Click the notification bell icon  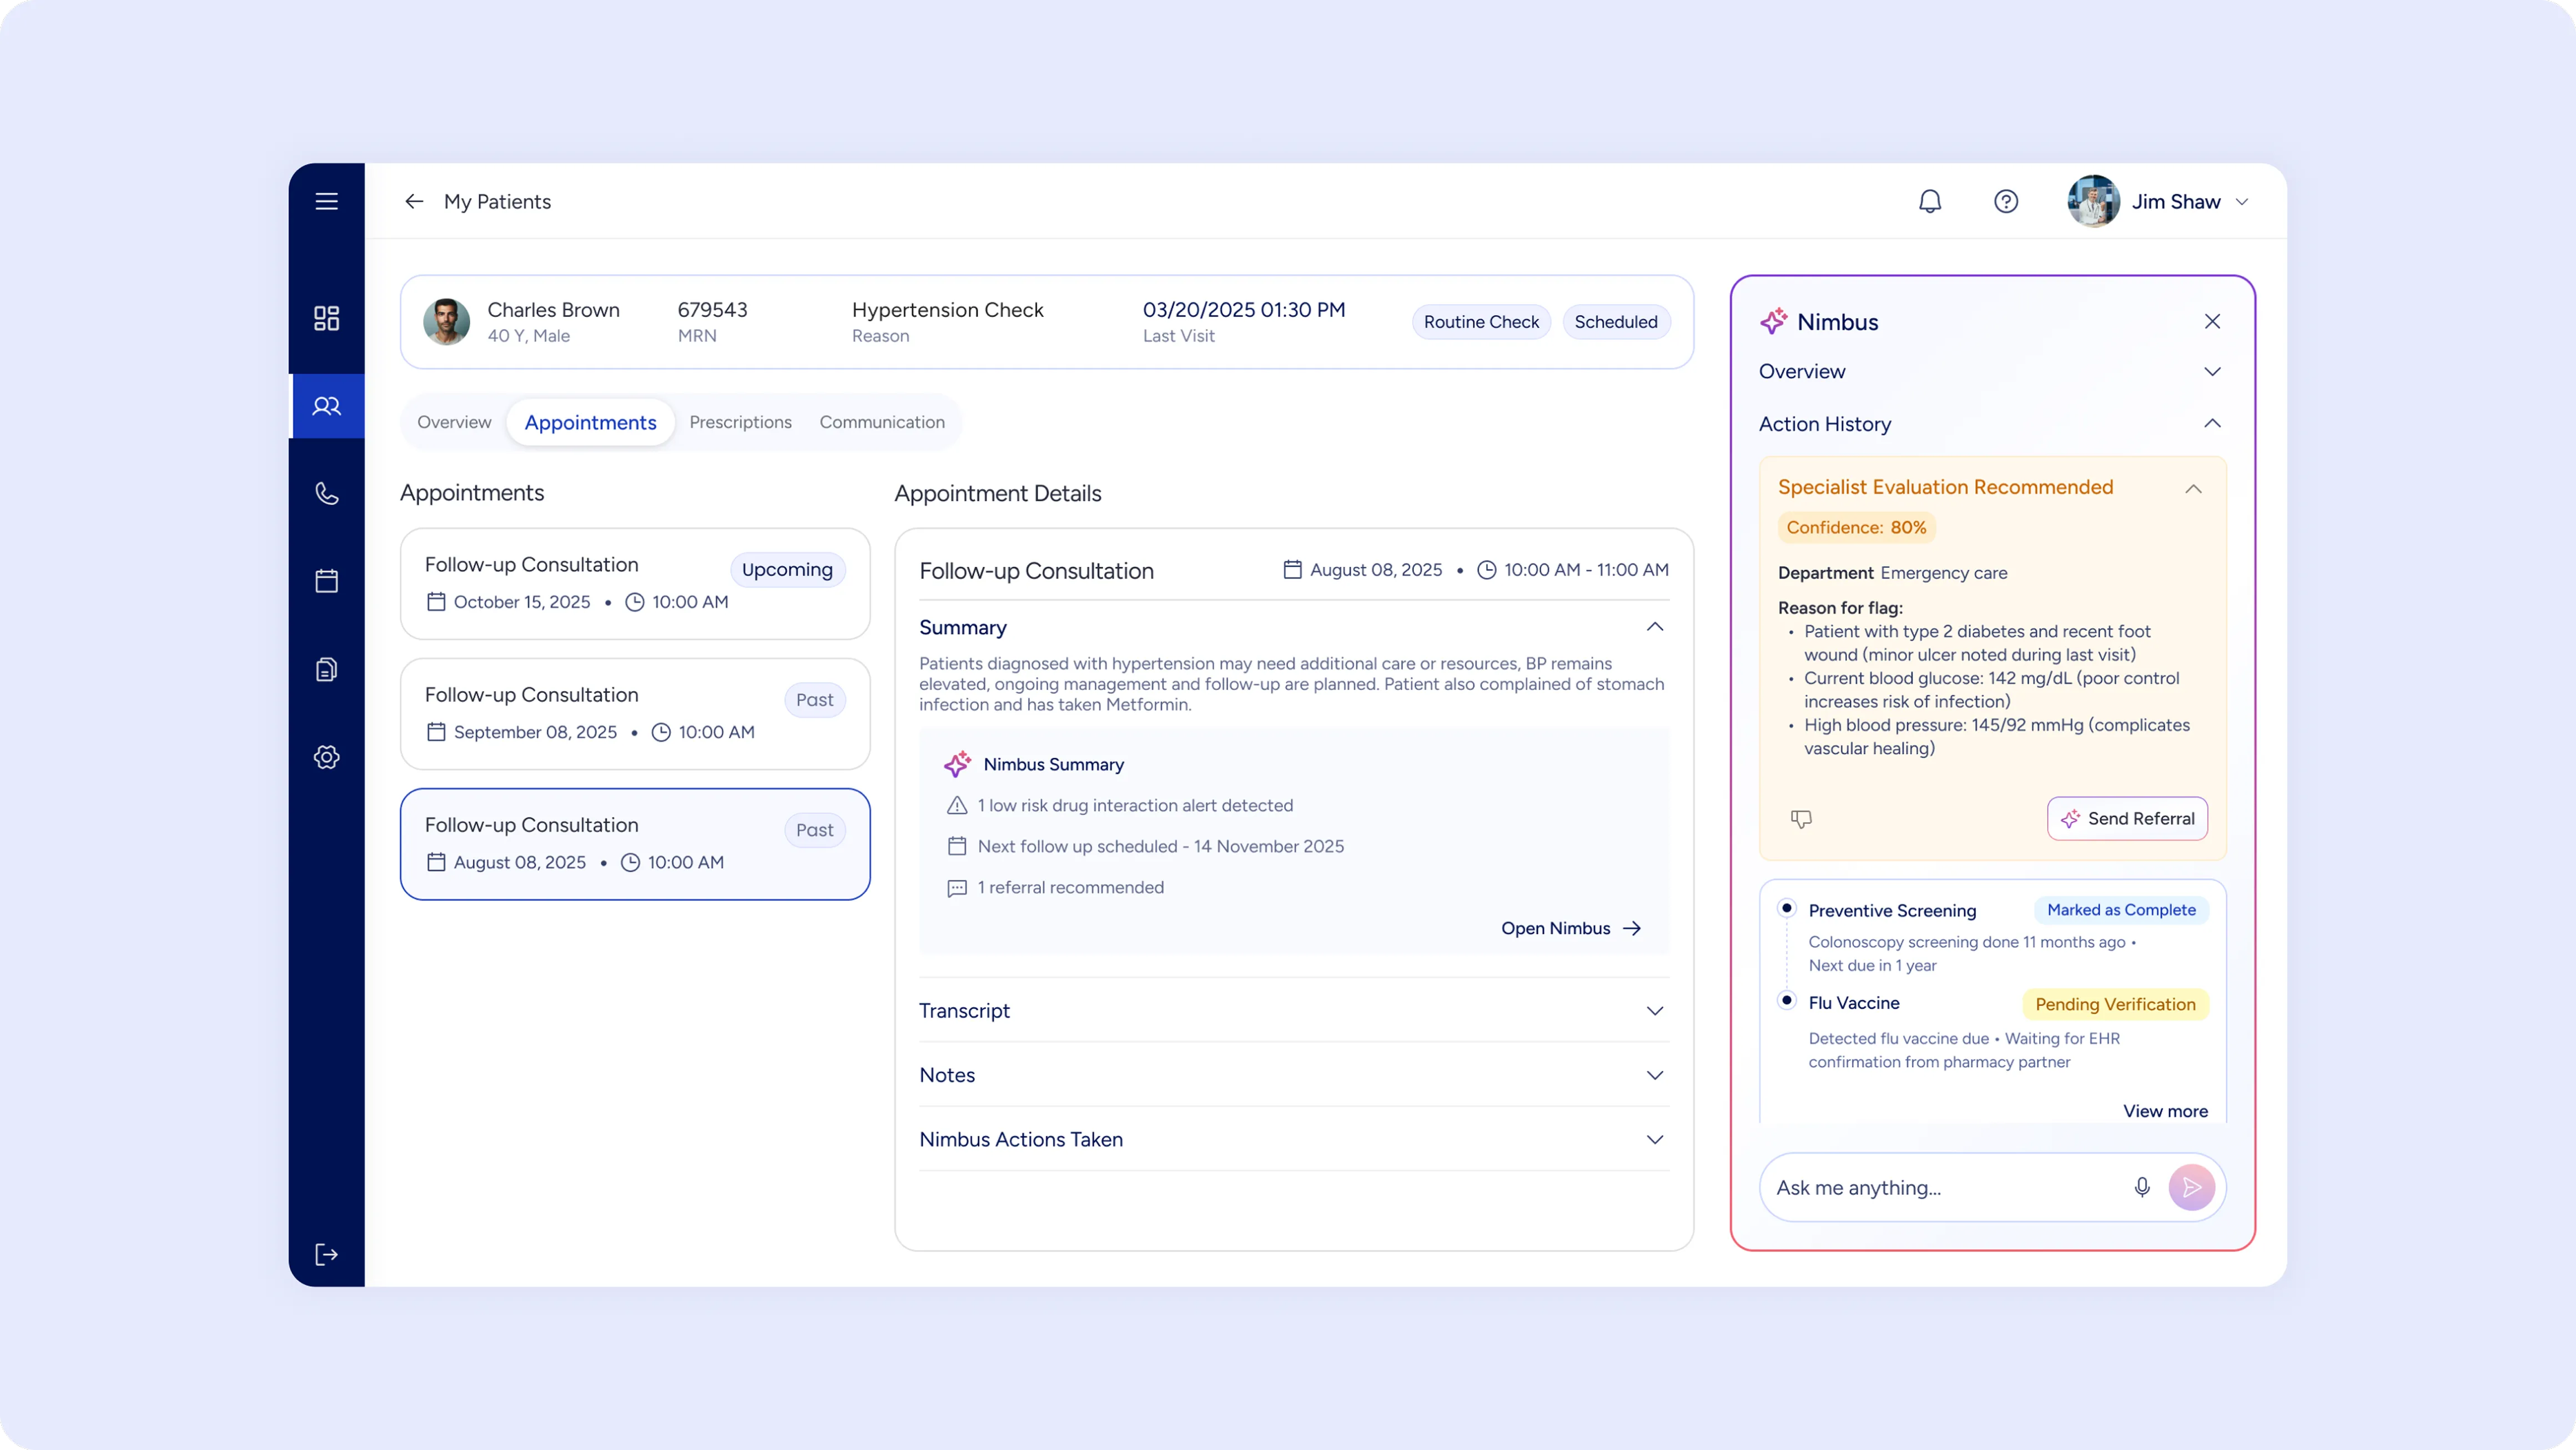1929,201
